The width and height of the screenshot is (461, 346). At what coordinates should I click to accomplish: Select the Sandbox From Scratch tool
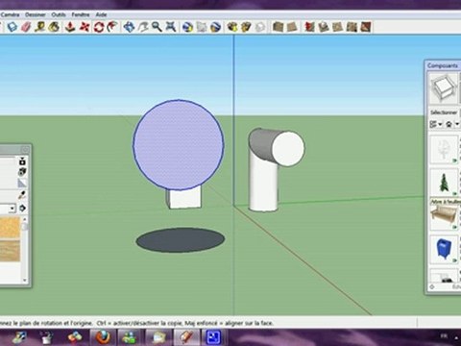[292, 27]
